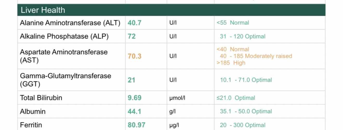Click the ALT result value 40.7
The image size is (343, 130).
134,23
